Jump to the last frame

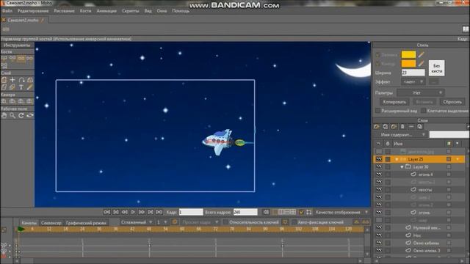point(159,212)
